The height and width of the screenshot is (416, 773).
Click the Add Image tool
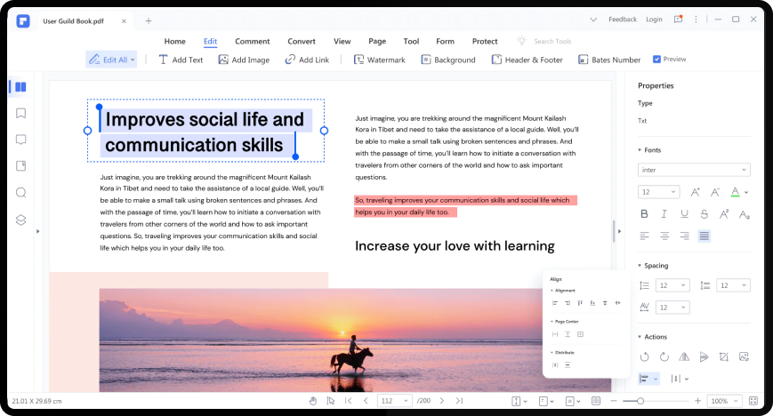[244, 60]
